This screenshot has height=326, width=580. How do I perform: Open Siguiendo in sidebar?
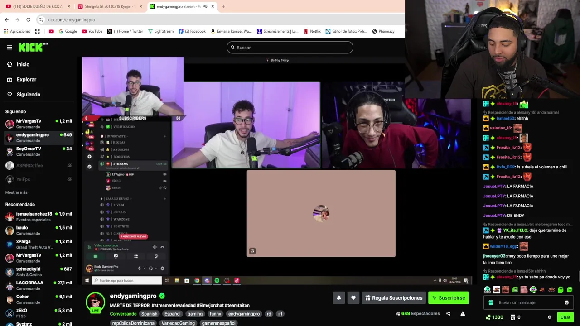pyautogui.click(x=24, y=94)
